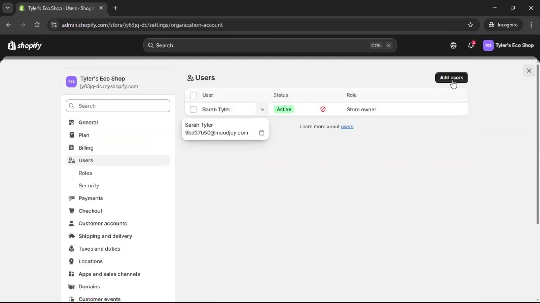Open the Shopify home via logo
Viewport: 540px width, 303px height.
[24, 45]
